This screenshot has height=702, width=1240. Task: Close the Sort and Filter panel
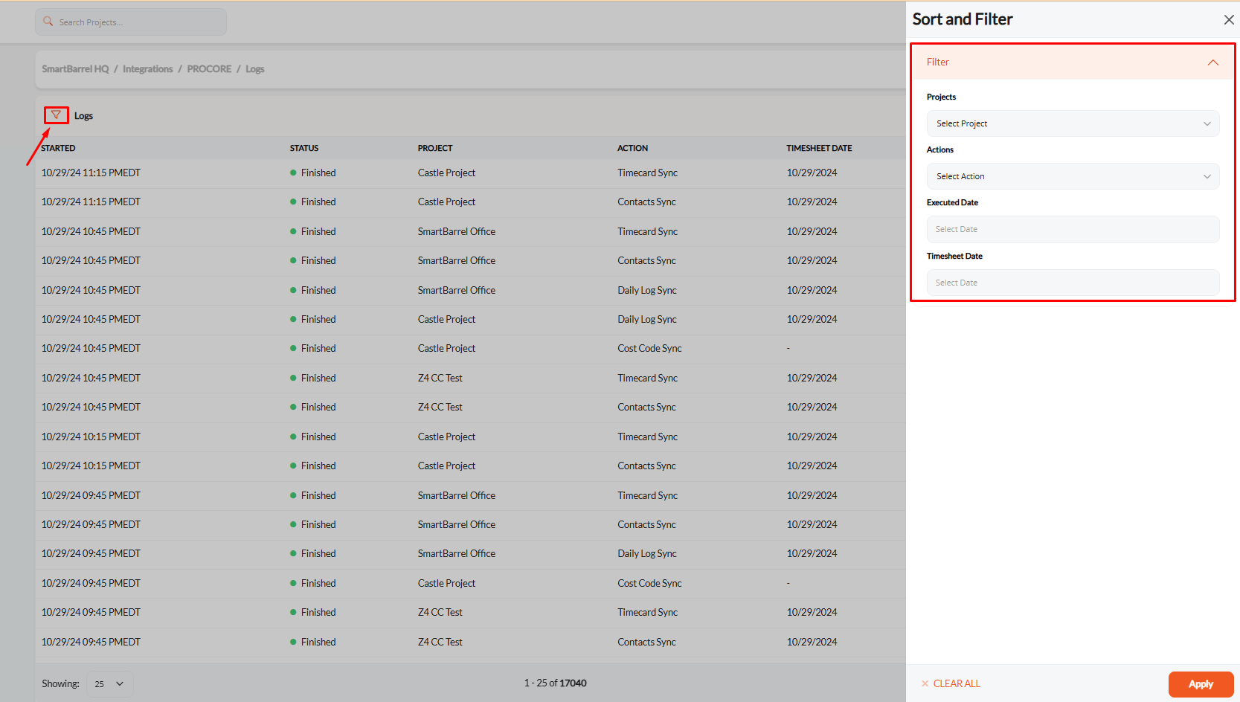(1229, 20)
